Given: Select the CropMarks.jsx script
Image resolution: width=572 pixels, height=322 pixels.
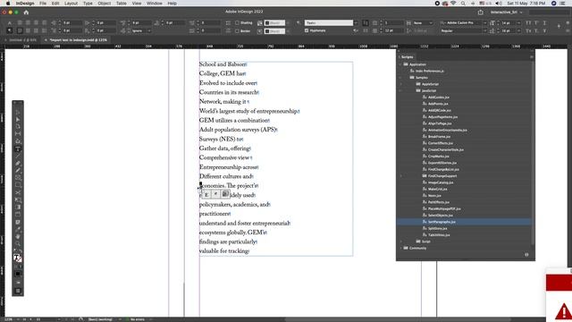Looking at the screenshot, I should (x=439, y=157).
